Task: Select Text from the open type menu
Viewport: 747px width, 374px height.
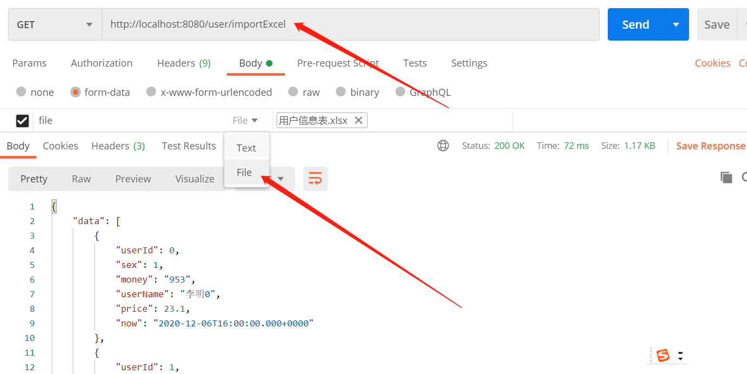Action: 246,147
